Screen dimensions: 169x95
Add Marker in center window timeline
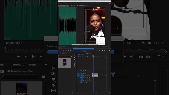pyautogui.click(x=85, y=56)
